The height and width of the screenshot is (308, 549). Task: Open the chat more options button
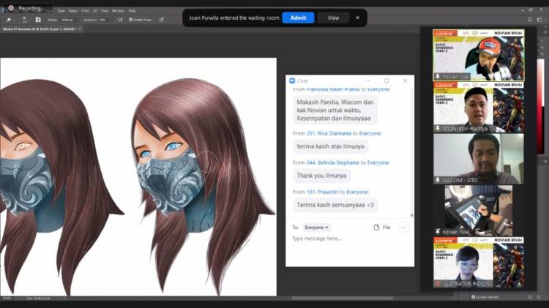coord(403,228)
